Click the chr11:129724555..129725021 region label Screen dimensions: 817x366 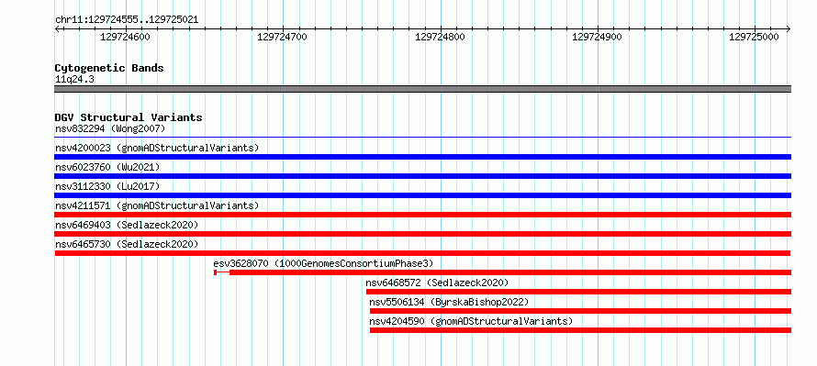point(127,20)
